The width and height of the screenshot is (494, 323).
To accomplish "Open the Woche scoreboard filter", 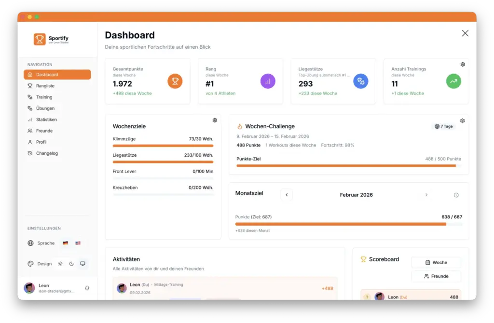I will [x=436, y=262].
